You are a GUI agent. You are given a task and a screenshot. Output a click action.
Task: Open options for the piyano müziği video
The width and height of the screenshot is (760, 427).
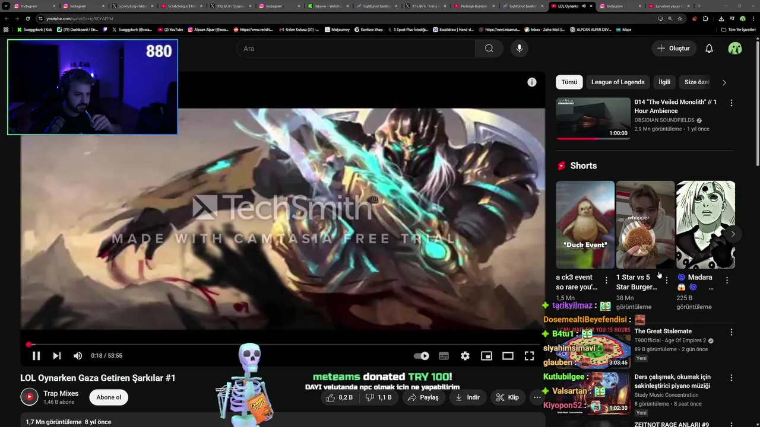[731, 378]
